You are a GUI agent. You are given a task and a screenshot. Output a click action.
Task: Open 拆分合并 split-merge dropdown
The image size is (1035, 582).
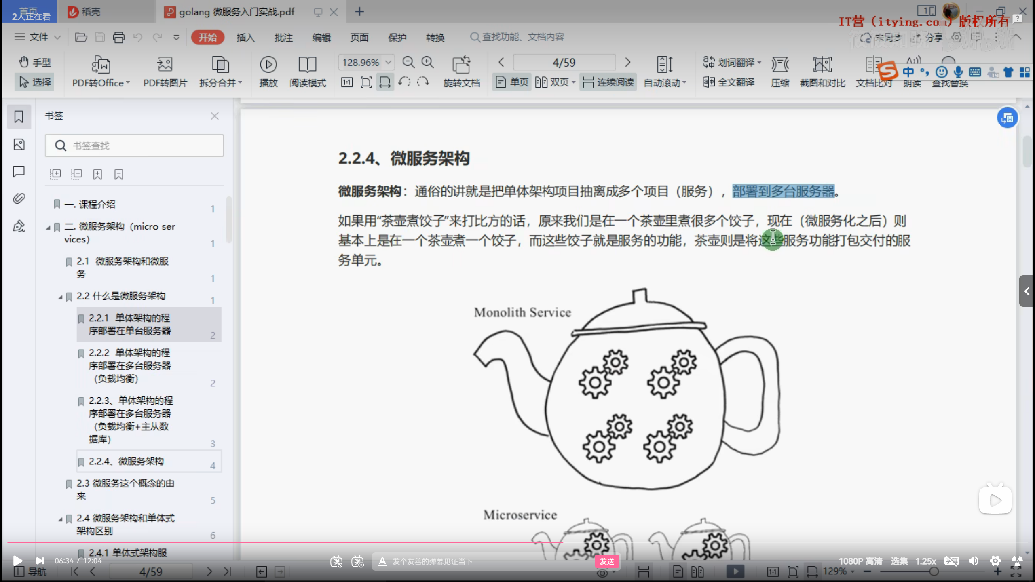click(x=220, y=72)
